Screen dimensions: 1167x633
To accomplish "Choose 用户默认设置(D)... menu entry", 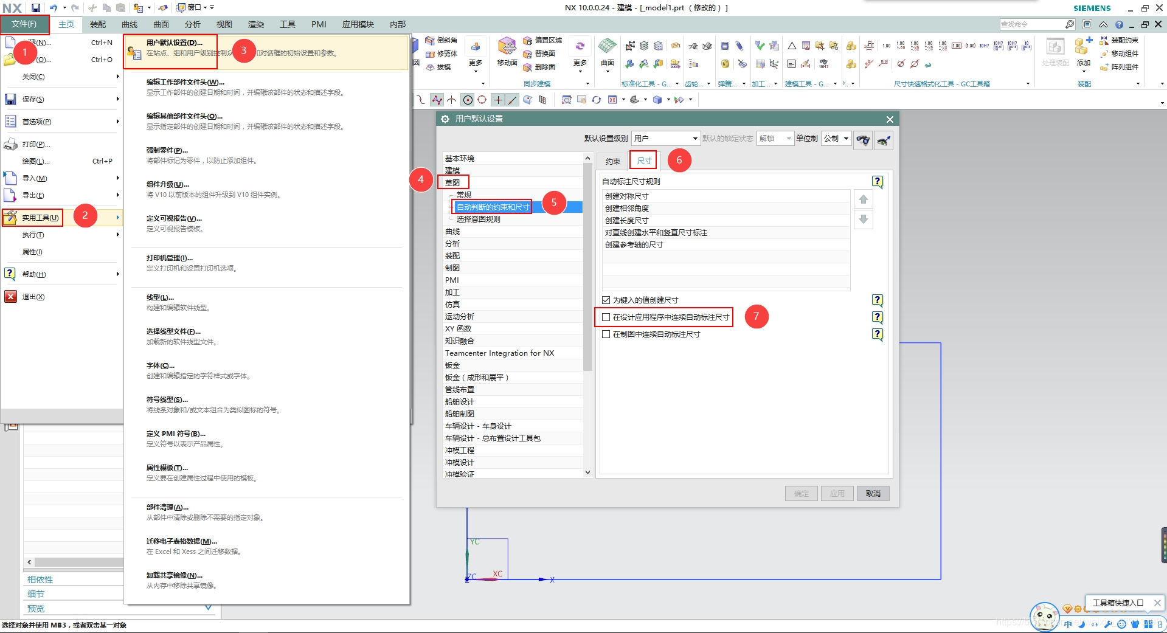I will [266, 52].
